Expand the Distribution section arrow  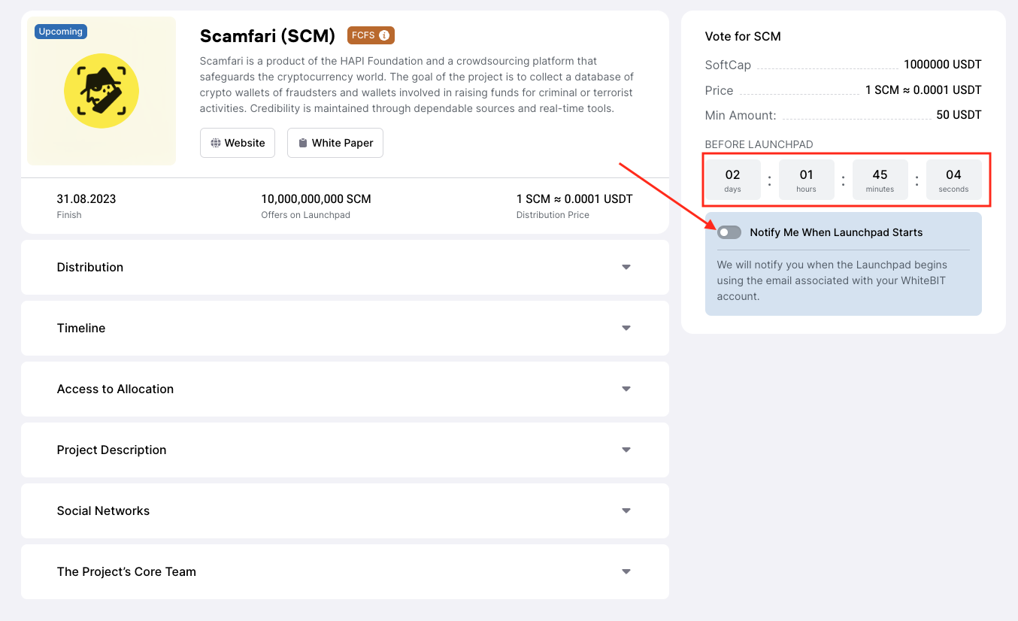click(x=626, y=267)
